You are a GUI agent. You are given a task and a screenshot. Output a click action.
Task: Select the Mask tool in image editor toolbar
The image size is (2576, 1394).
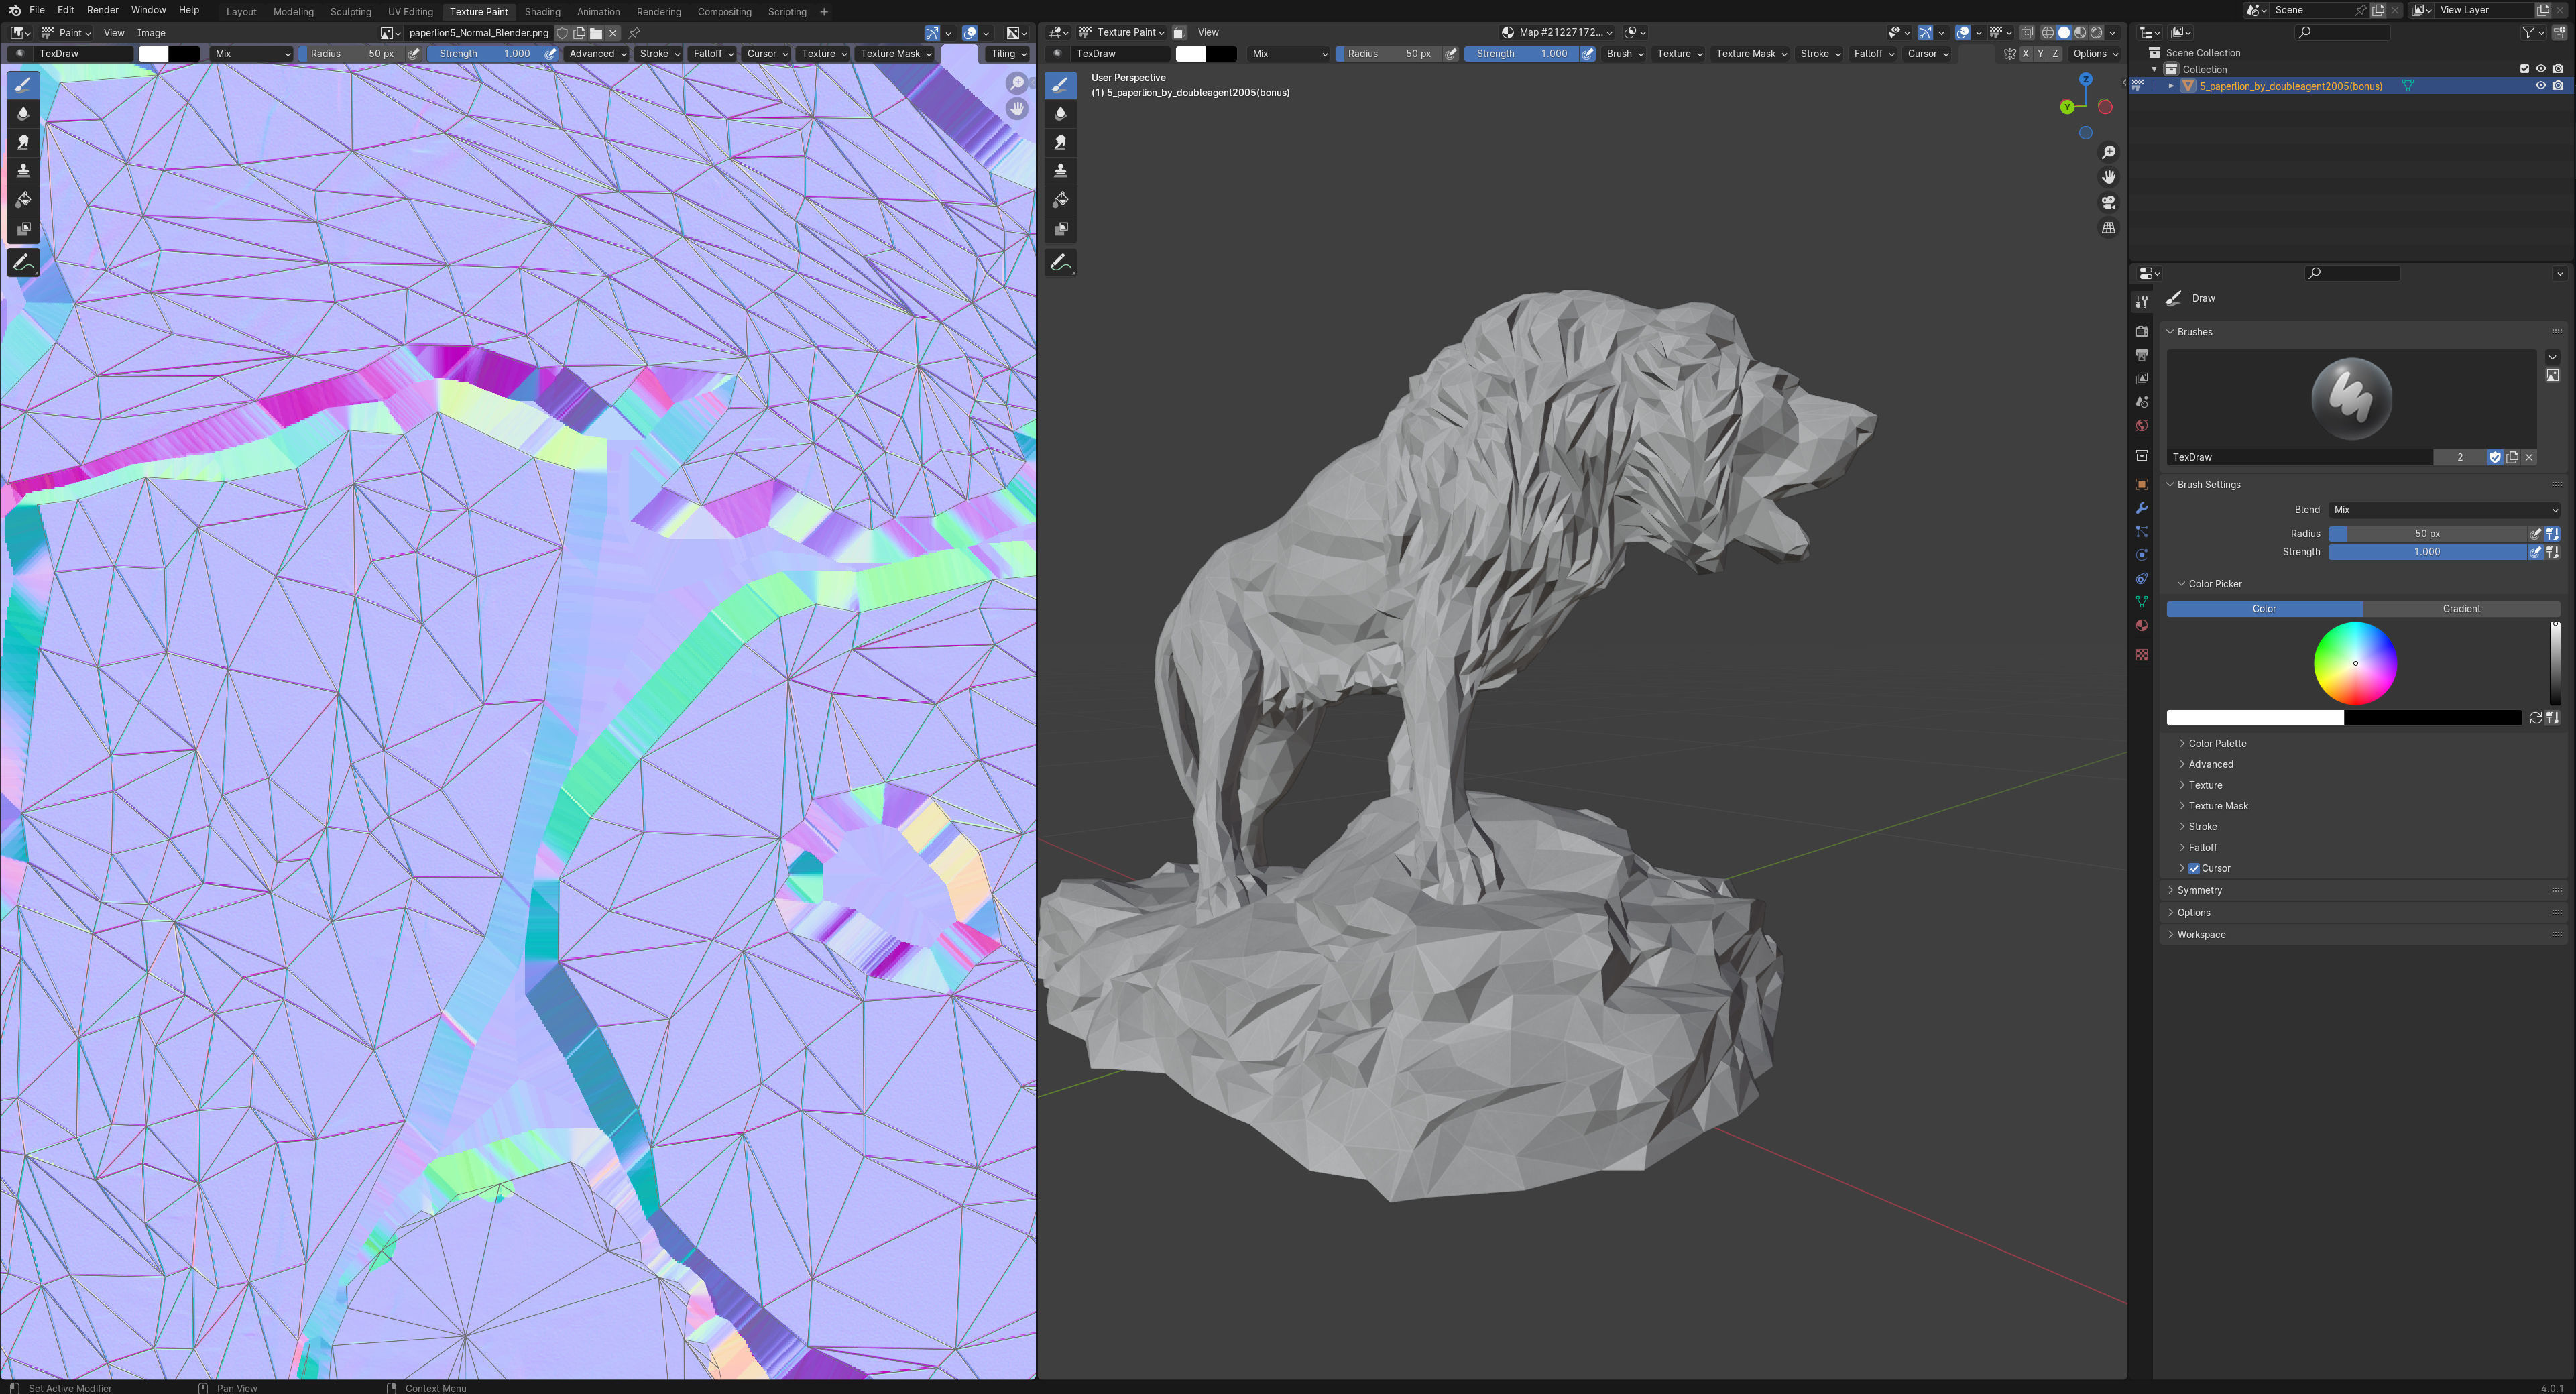23,229
